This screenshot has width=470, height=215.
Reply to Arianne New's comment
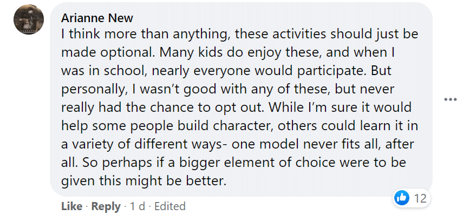(106, 206)
